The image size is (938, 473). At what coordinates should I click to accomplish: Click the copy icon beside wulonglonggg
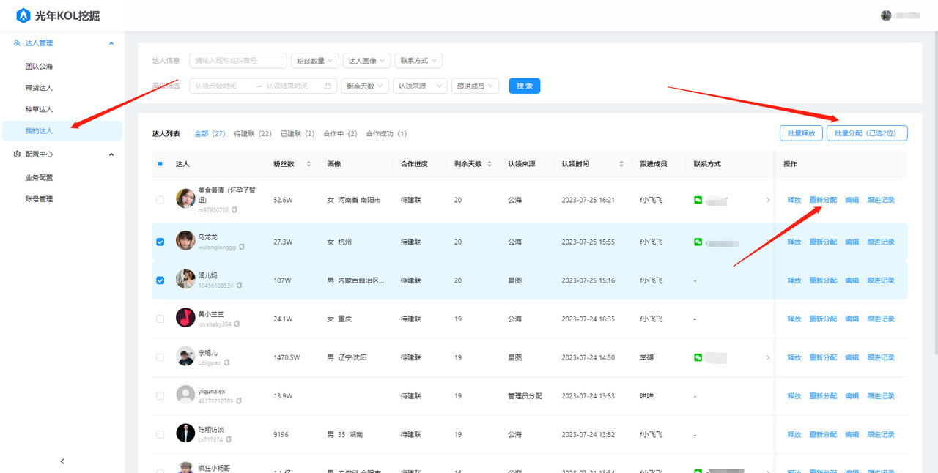click(x=242, y=247)
